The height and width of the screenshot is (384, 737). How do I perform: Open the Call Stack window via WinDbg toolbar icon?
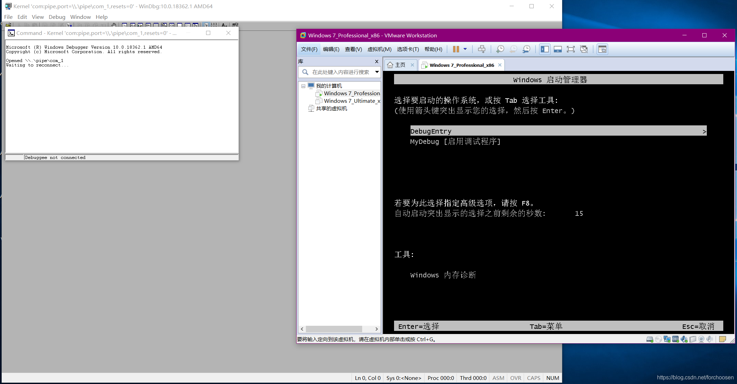(x=164, y=25)
